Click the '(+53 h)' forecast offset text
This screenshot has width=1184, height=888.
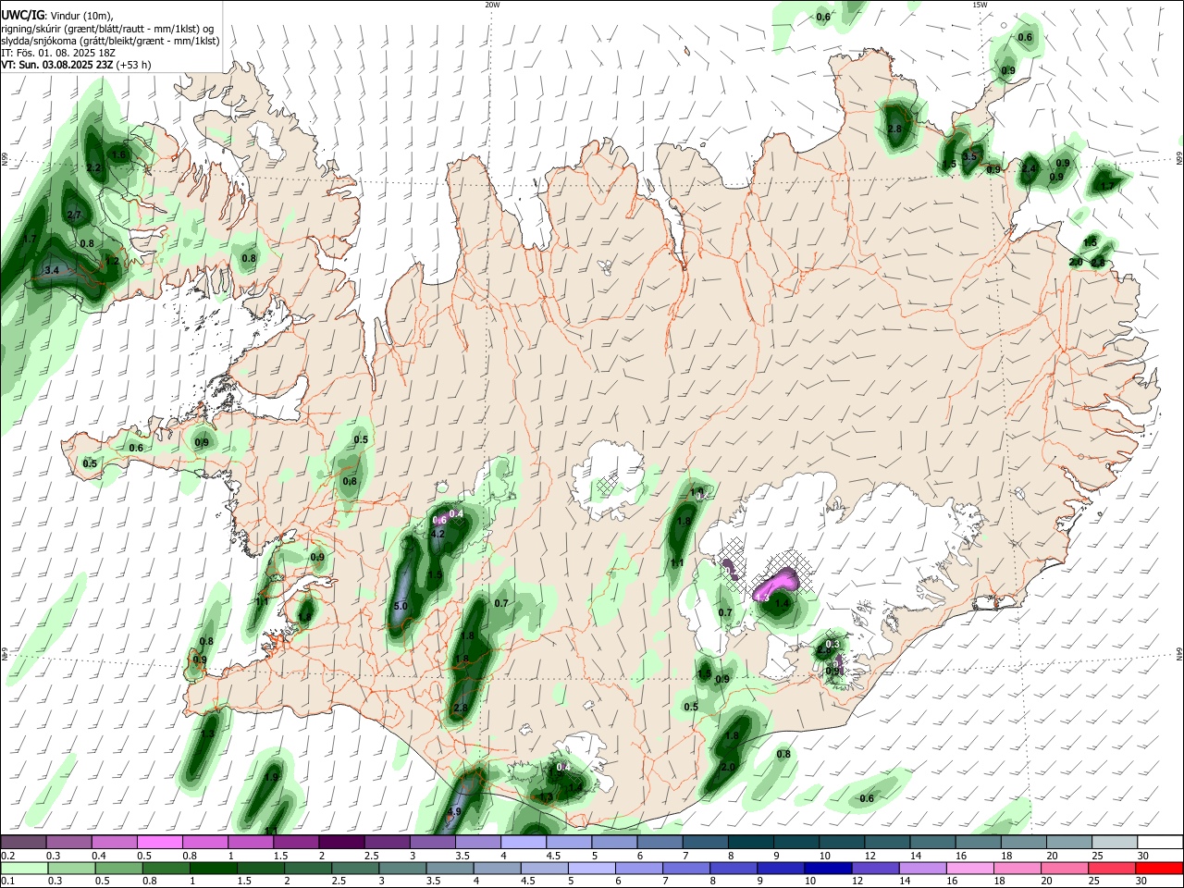click(134, 65)
